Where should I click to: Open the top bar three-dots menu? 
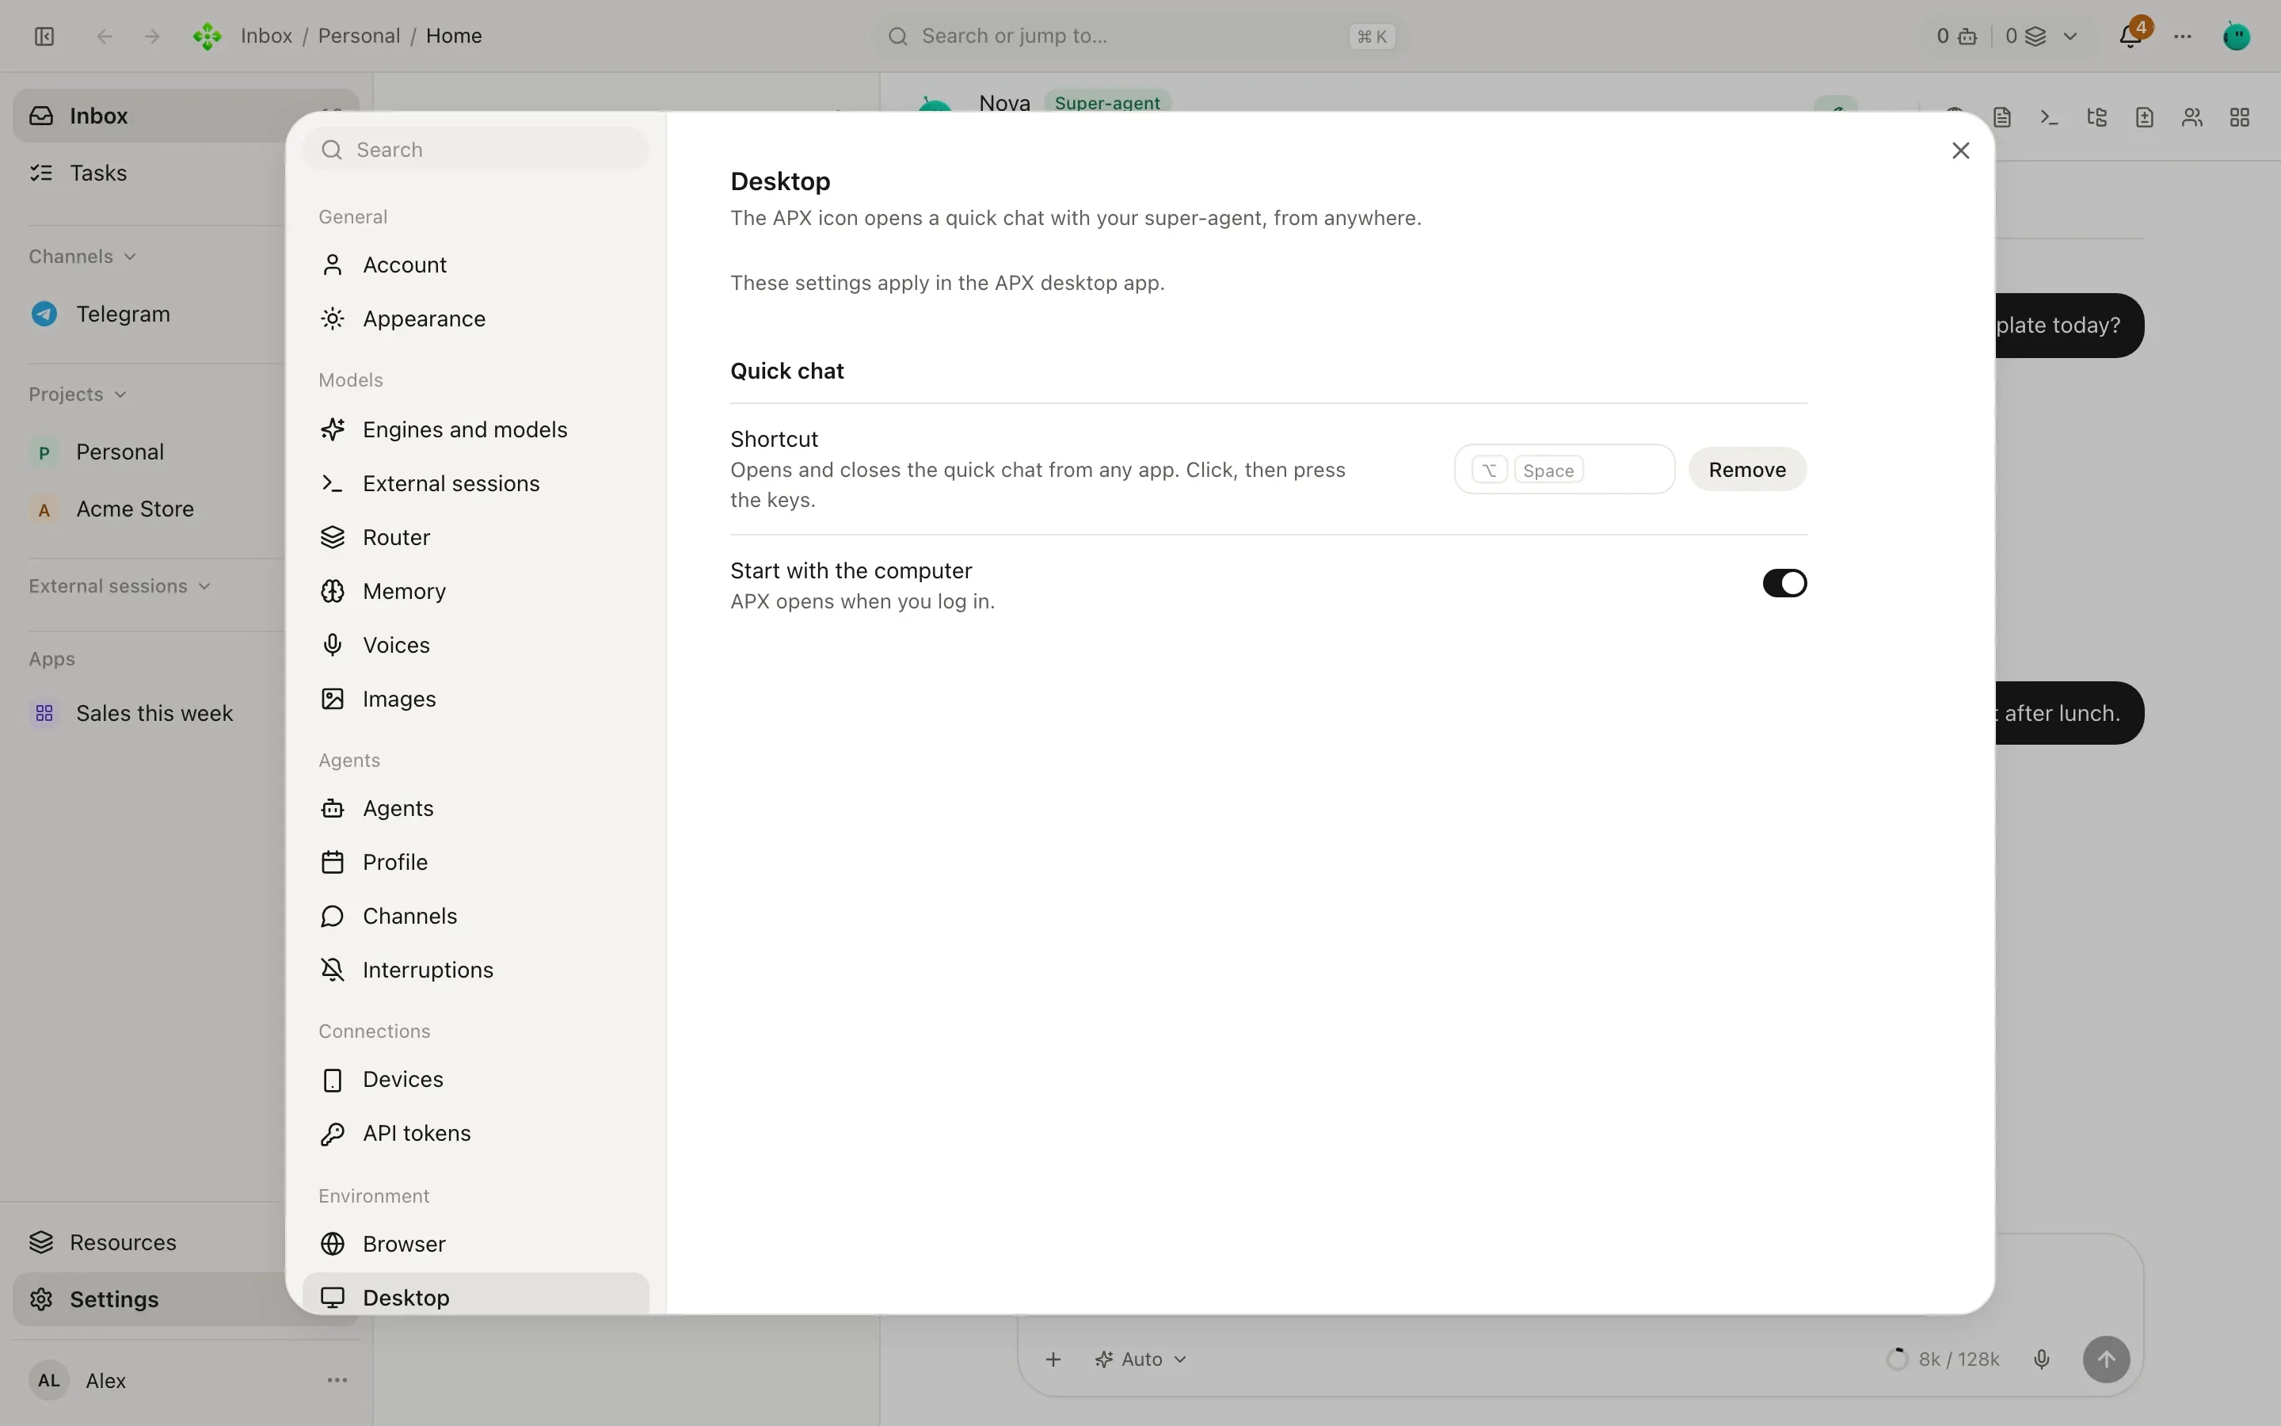2183,36
